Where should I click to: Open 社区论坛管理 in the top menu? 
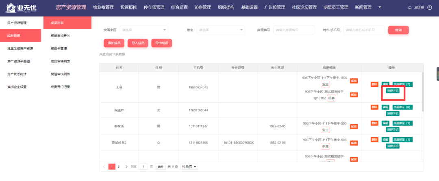coord(304,8)
